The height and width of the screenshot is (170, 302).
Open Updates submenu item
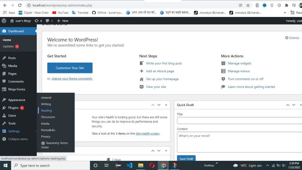tap(11, 46)
